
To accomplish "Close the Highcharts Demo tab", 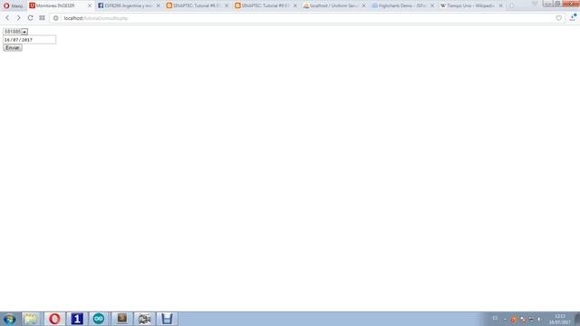I will coord(432,5).
